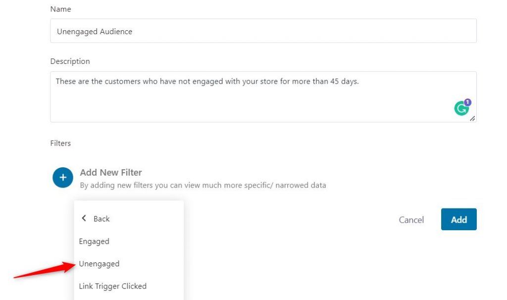Choose Unengaged from the filter list
The height and width of the screenshot is (300, 507).
[99, 264]
